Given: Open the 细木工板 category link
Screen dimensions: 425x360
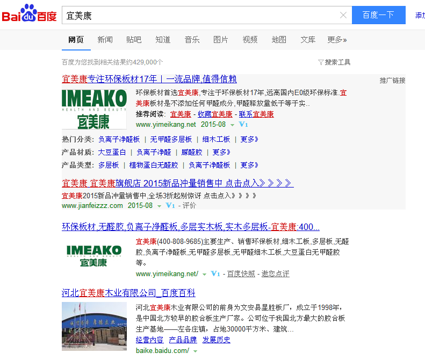Looking at the screenshot, I should (216, 139).
